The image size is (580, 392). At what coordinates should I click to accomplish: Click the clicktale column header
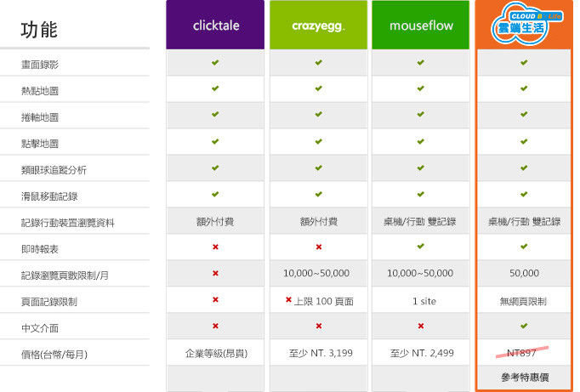click(x=215, y=25)
